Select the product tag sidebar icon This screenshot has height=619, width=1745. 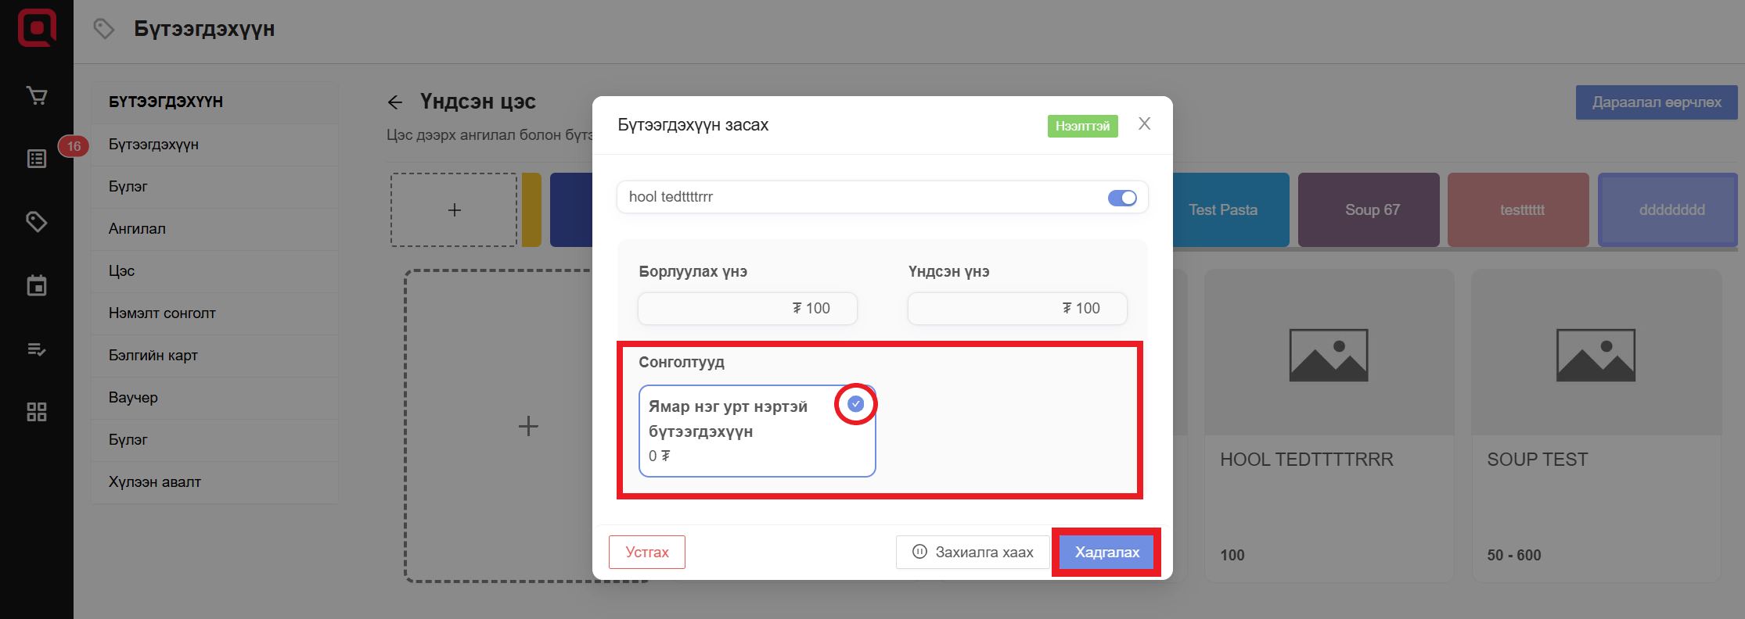coord(37,222)
